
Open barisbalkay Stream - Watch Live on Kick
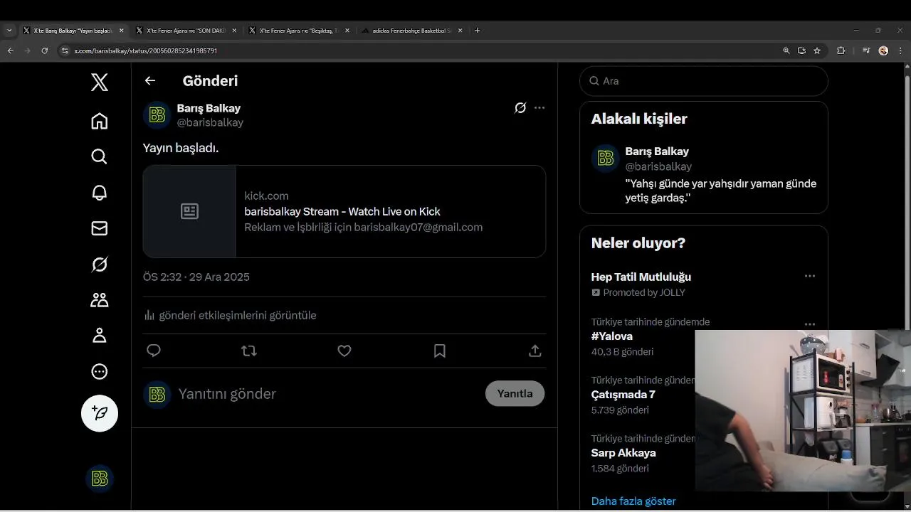tap(342, 211)
